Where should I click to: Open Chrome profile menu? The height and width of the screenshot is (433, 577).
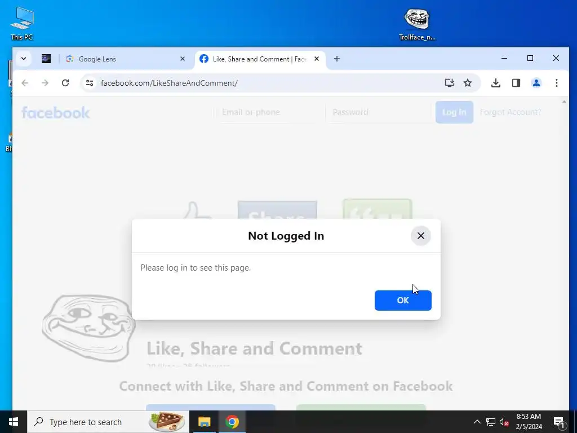coord(536,83)
